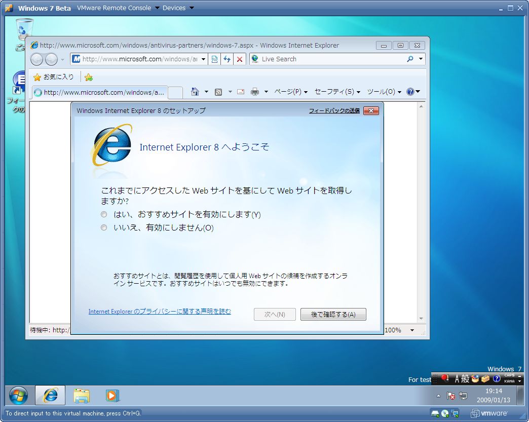The height and width of the screenshot is (422, 529).
Task: Click the Windows Start orb
Action: click(x=18, y=395)
